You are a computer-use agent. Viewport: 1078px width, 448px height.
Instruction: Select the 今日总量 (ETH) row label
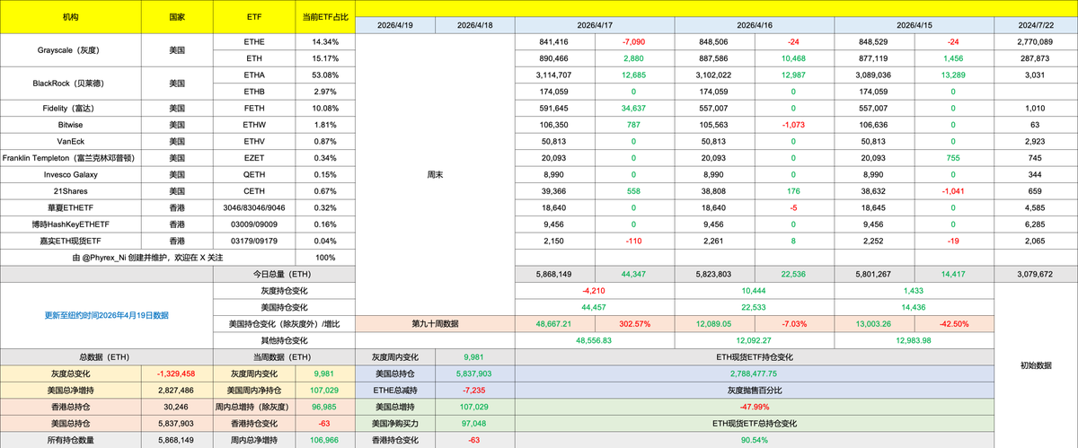tap(284, 274)
